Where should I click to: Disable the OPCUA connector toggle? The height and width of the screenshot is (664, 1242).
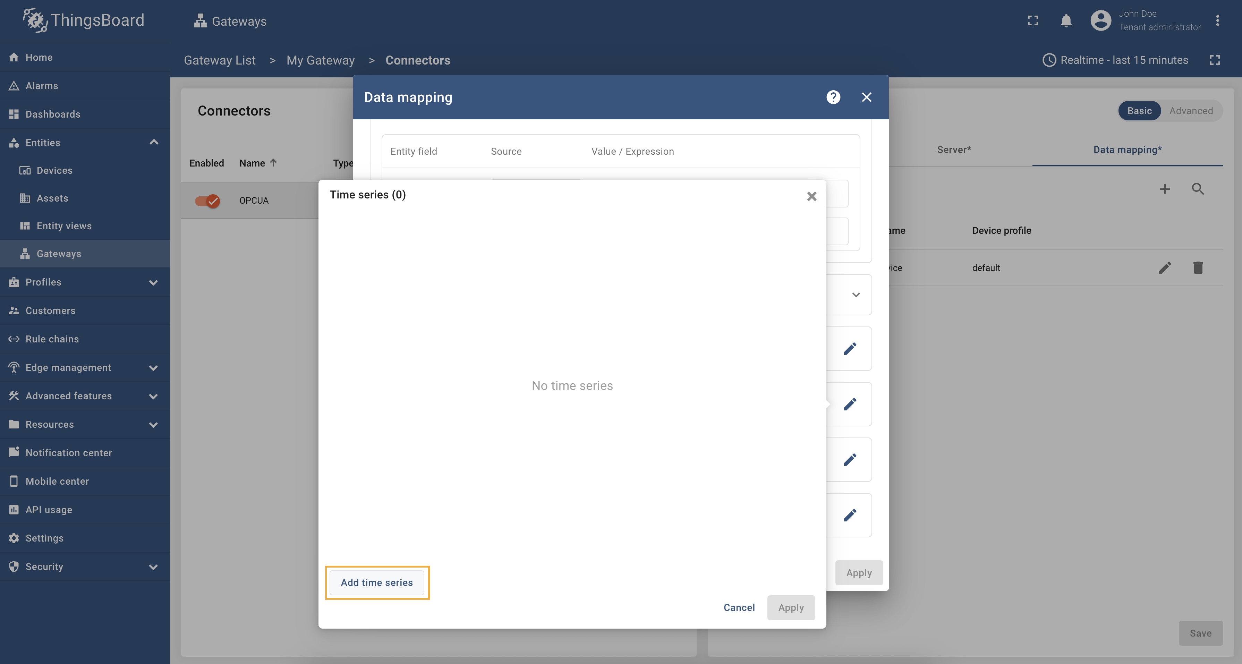click(x=207, y=201)
